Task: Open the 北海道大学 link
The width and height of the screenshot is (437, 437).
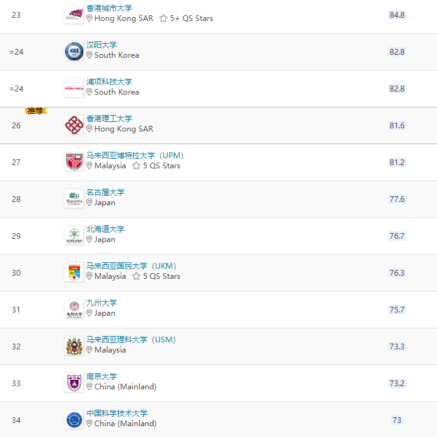Action: click(x=105, y=229)
